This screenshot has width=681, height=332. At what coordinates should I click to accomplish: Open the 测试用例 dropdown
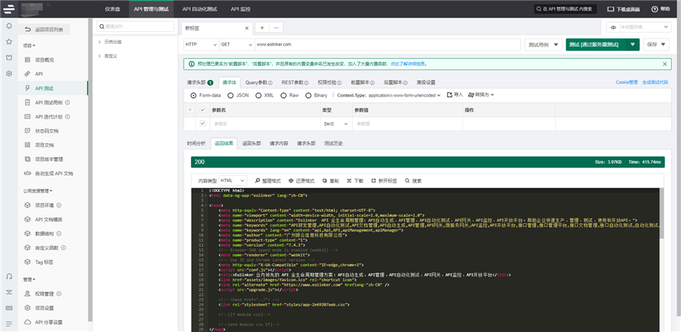[x=543, y=45]
